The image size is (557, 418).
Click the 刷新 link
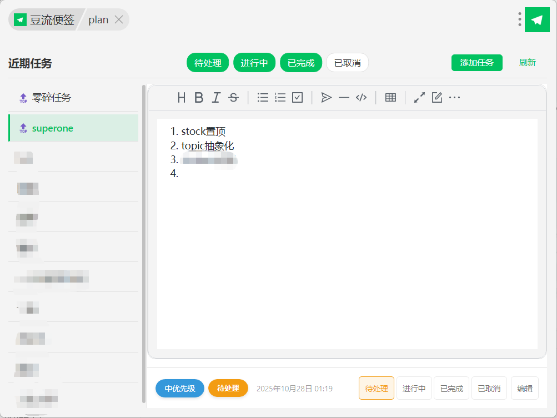pyautogui.click(x=527, y=63)
